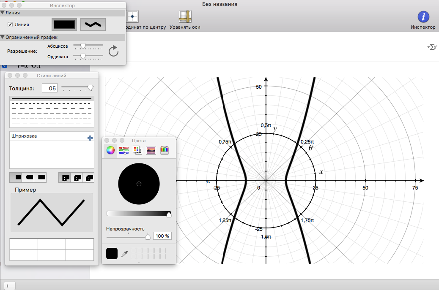
Task: Collapse the Линия section triangle
Action: coord(2,13)
